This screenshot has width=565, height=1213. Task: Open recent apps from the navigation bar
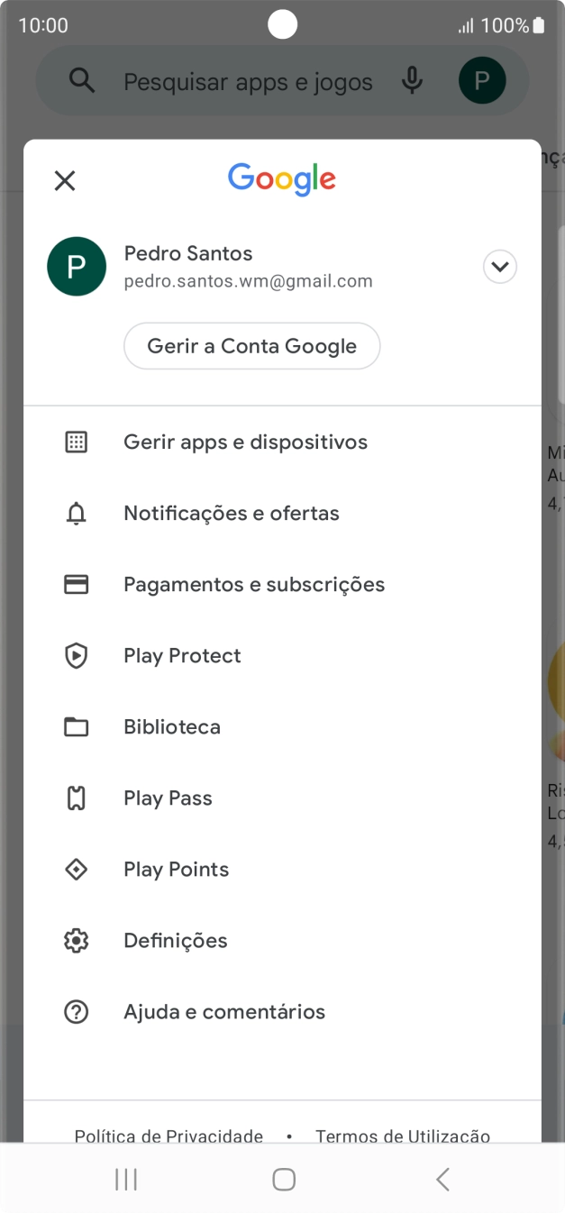tap(125, 1178)
